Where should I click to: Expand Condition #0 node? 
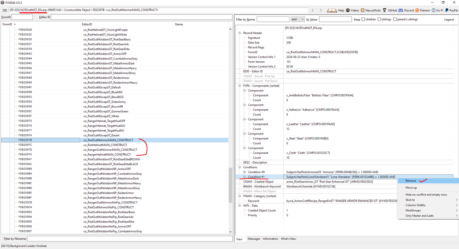click(x=245, y=172)
